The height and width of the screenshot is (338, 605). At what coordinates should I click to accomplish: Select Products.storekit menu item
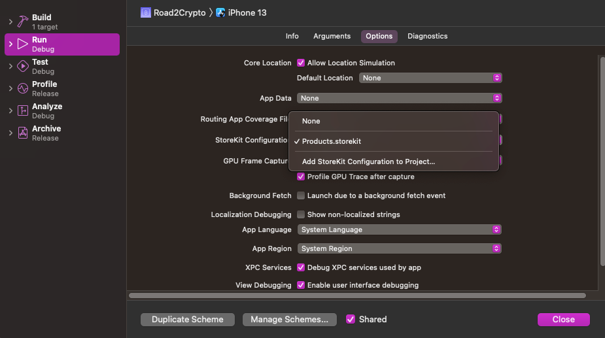(x=394, y=141)
